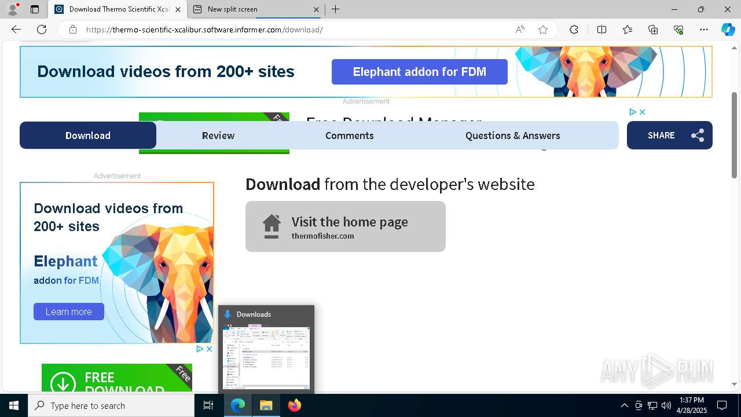This screenshot has width=741, height=417.
Task: Click the address bar URL
Action: coord(204,30)
